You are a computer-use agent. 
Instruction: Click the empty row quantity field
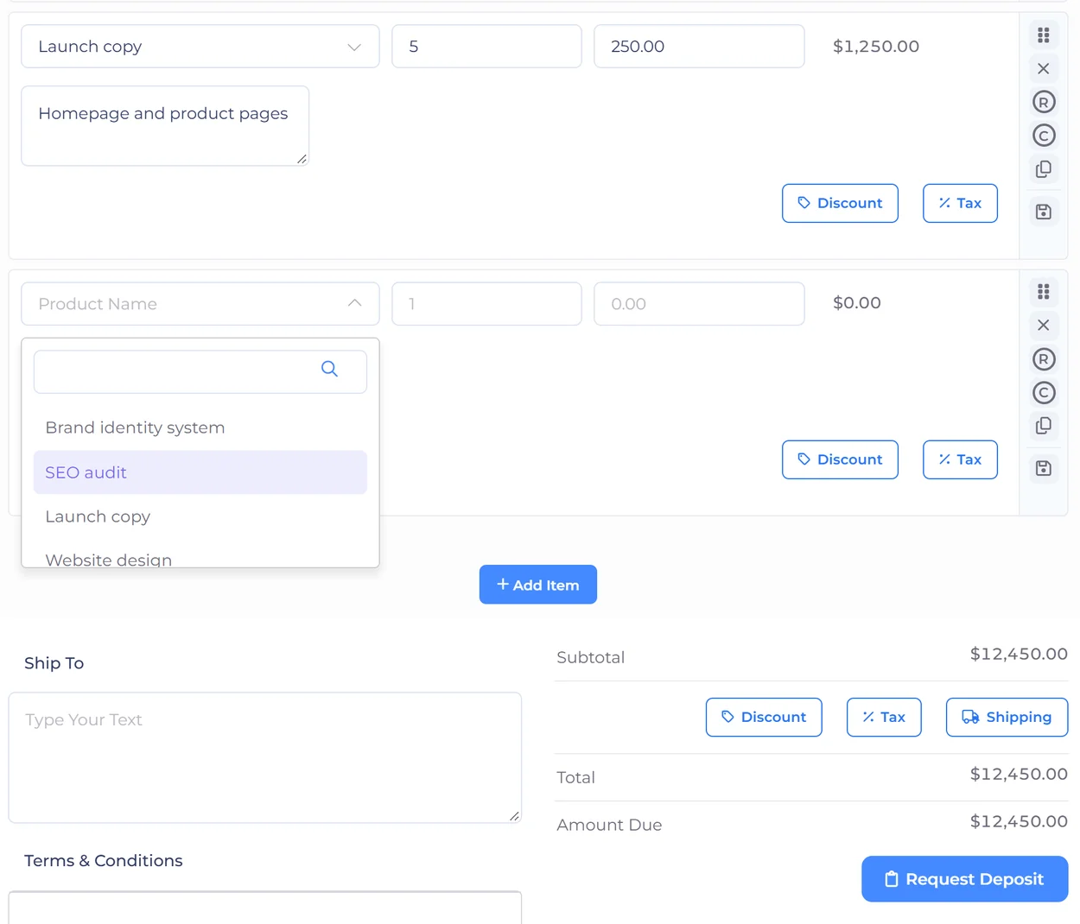click(x=486, y=304)
